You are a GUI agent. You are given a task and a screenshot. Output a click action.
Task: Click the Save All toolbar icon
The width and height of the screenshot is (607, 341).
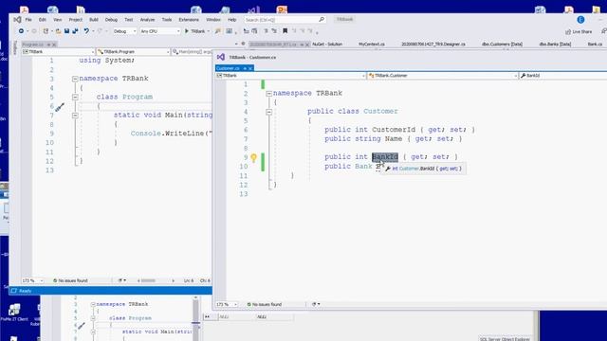tap(75, 31)
